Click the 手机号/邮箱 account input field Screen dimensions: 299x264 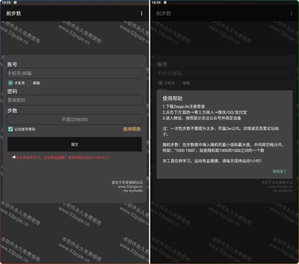(74, 73)
